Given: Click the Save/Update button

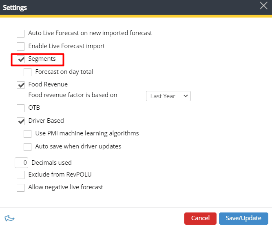Looking at the screenshot, I should [243, 218].
